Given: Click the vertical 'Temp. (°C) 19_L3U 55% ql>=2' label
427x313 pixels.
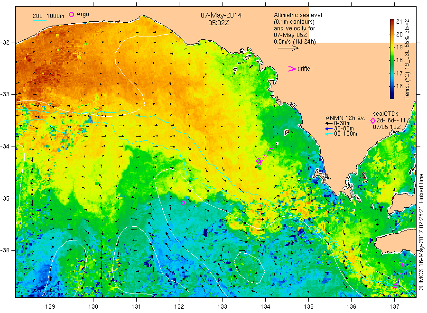Looking at the screenshot, I should [407, 59].
